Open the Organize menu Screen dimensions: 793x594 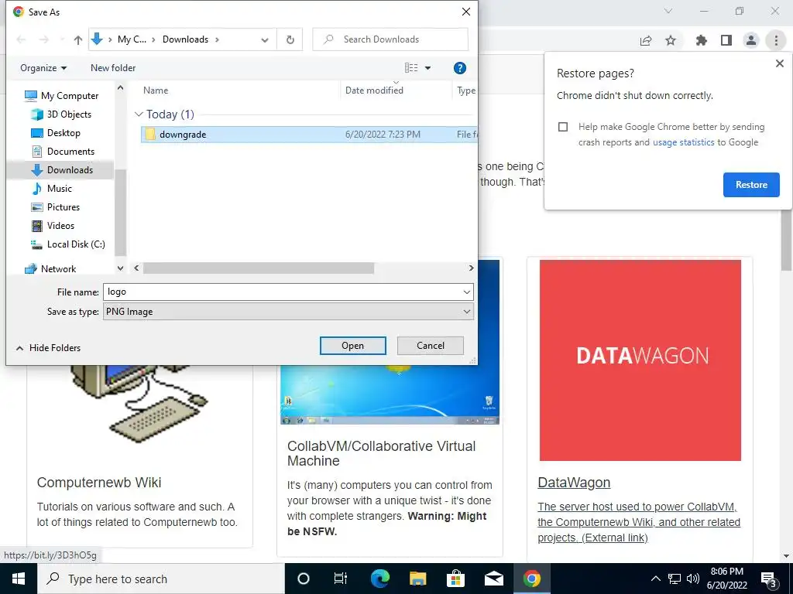click(43, 68)
